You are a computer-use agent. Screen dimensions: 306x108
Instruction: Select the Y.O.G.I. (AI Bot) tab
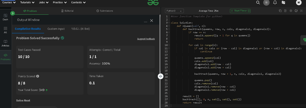point(80,29)
